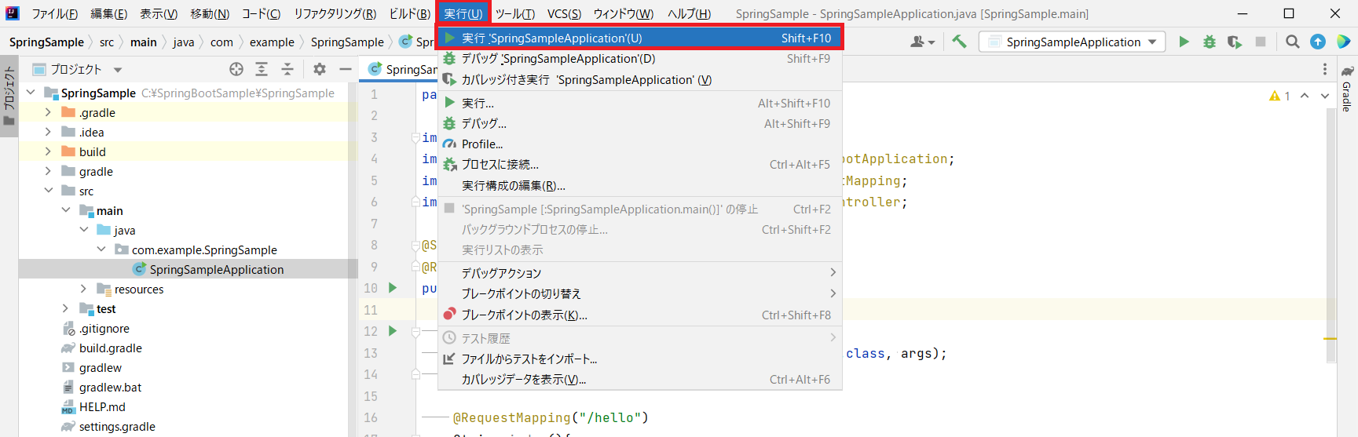Click the Run with Coverage toolbar icon
The width and height of the screenshot is (1358, 437).
point(1235,42)
